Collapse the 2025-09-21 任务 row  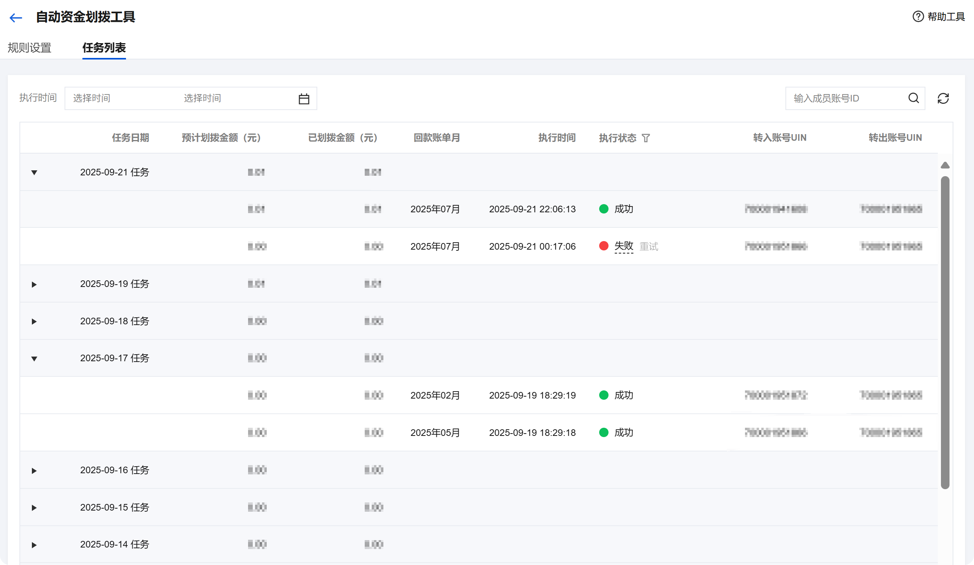coord(34,173)
